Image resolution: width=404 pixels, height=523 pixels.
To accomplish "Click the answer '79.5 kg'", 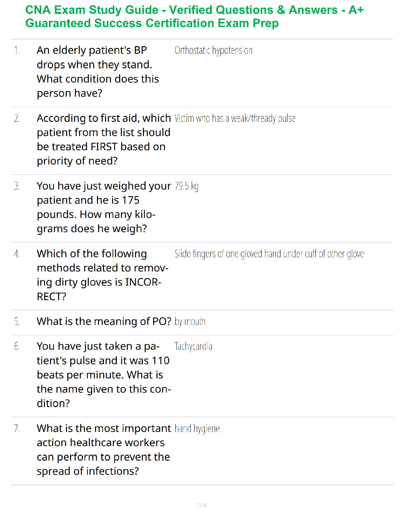I will tap(186, 186).
